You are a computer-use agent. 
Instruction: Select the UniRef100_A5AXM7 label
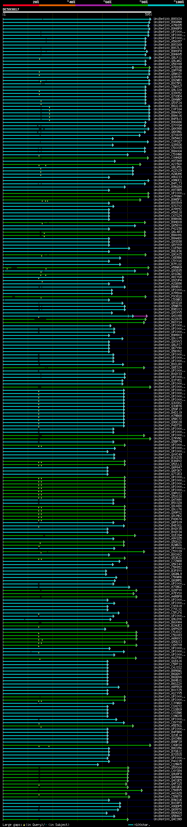coord(168,42)
